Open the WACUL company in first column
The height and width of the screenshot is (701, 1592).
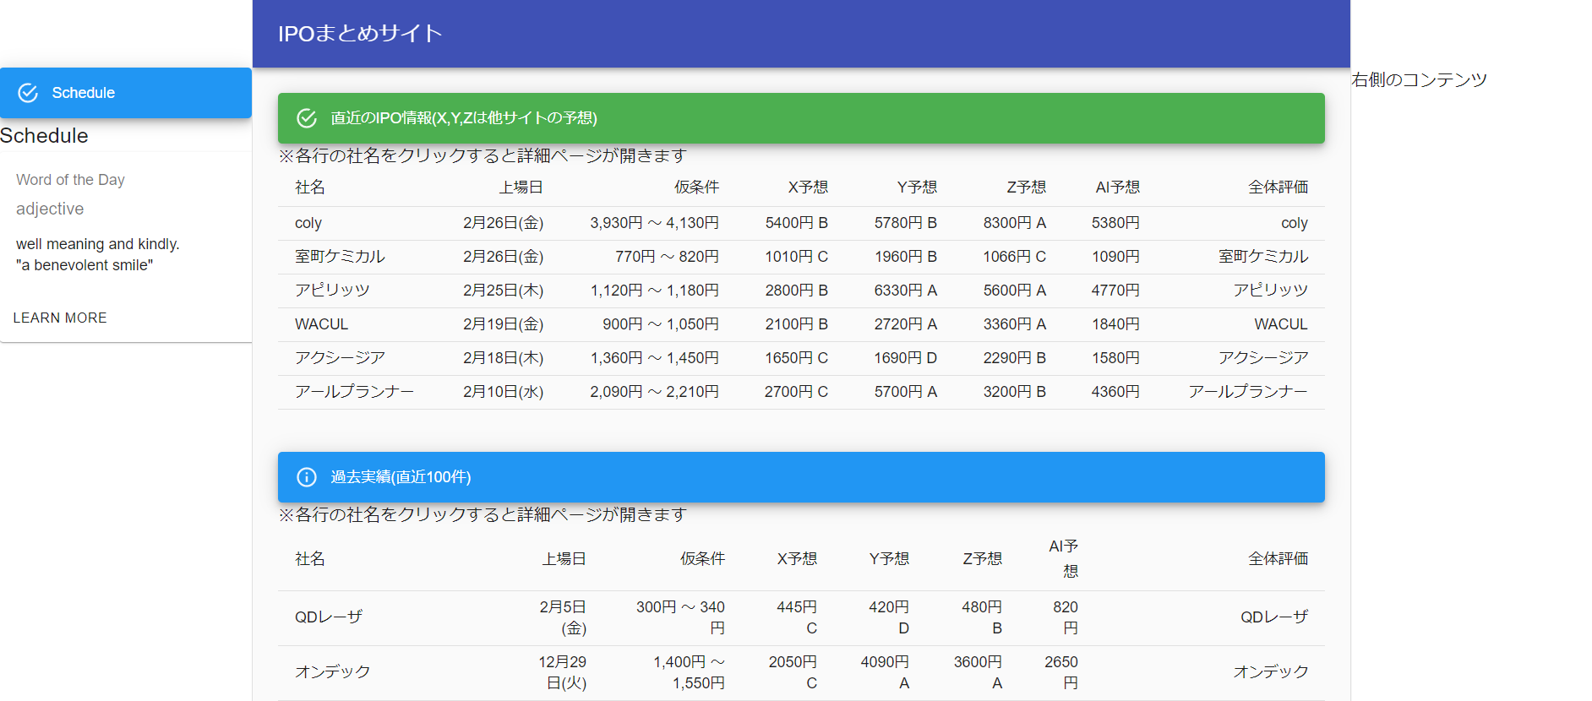pyautogui.click(x=321, y=324)
